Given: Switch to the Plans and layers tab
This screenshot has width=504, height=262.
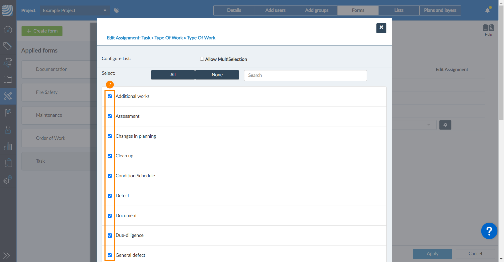Looking at the screenshot, I should [x=440, y=10].
